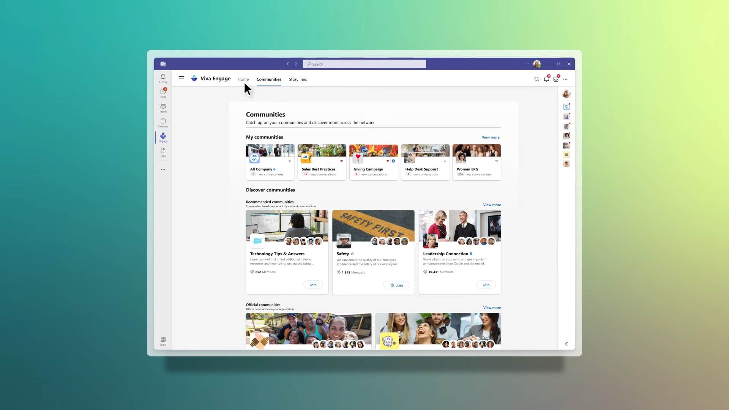This screenshot has width=729, height=410.
Task: Click inside the Teams search bar
Action: tap(364, 64)
